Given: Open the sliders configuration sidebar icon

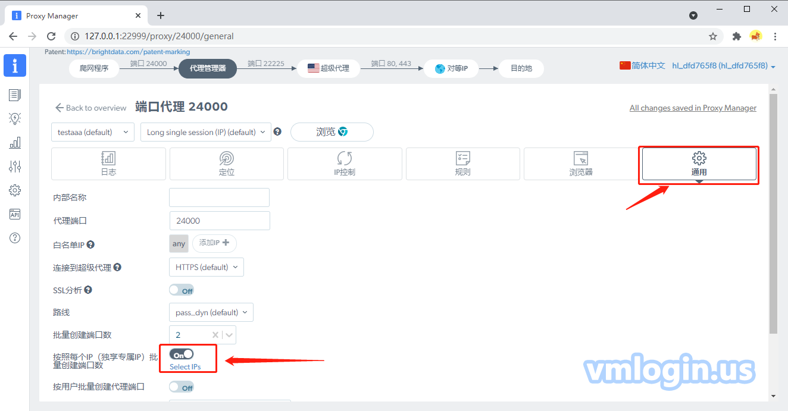Looking at the screenshot, I should [15, 167].
